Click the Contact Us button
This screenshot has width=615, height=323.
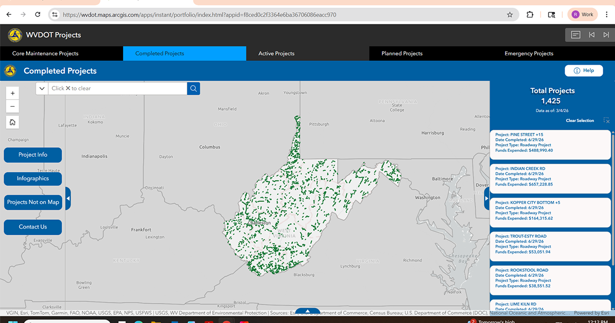[33, 227]
